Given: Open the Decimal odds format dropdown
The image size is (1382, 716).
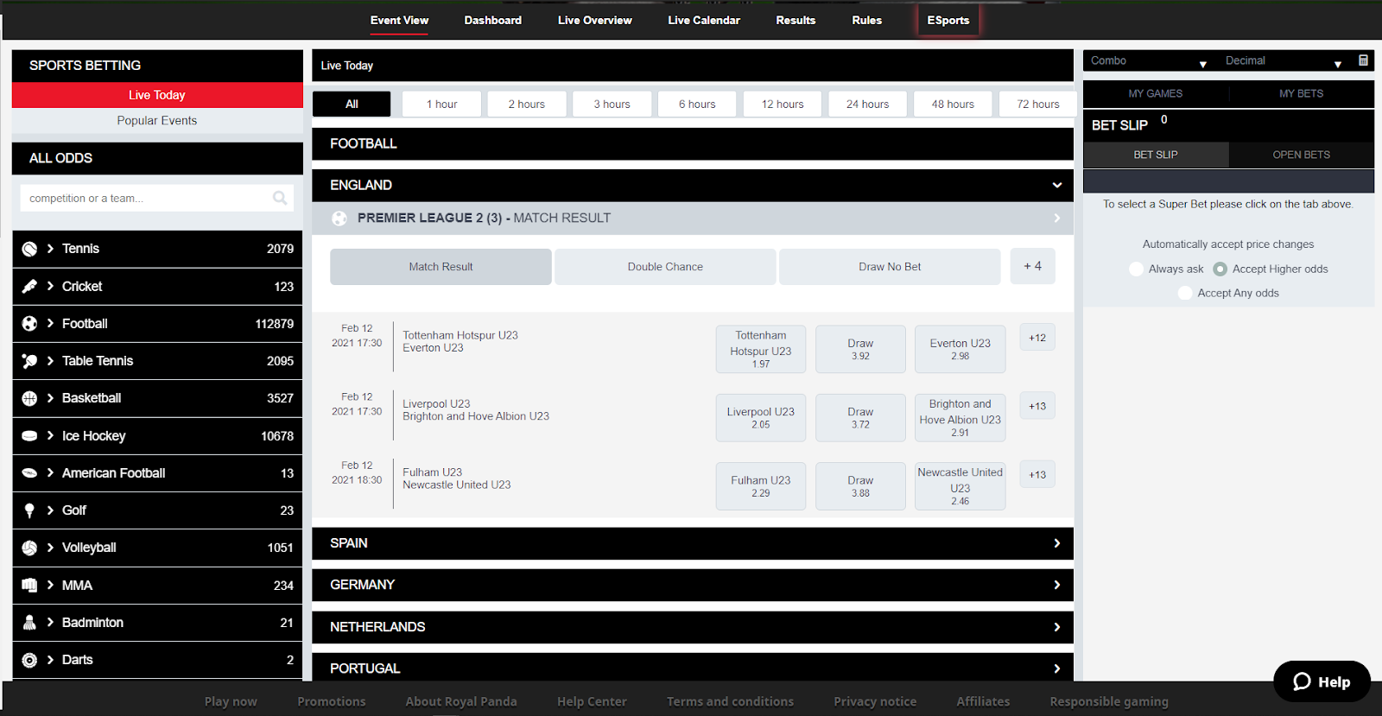Looking at the screenshot, I should click(x=1283, y=61).
